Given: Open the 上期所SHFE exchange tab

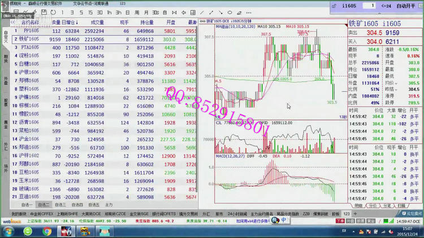Looking at the screenshot, I should (67, 214).
